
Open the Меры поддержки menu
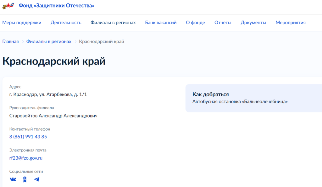(x=22, y=23)
